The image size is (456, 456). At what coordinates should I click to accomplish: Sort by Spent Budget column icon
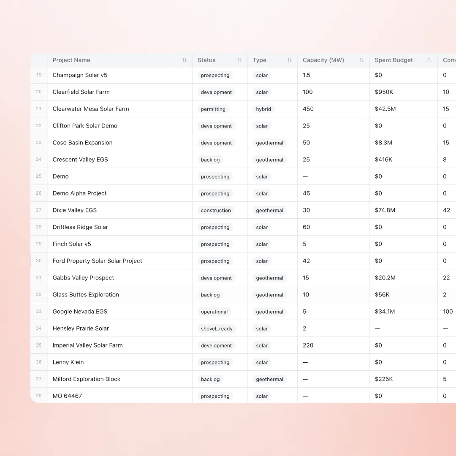point(429,60)
